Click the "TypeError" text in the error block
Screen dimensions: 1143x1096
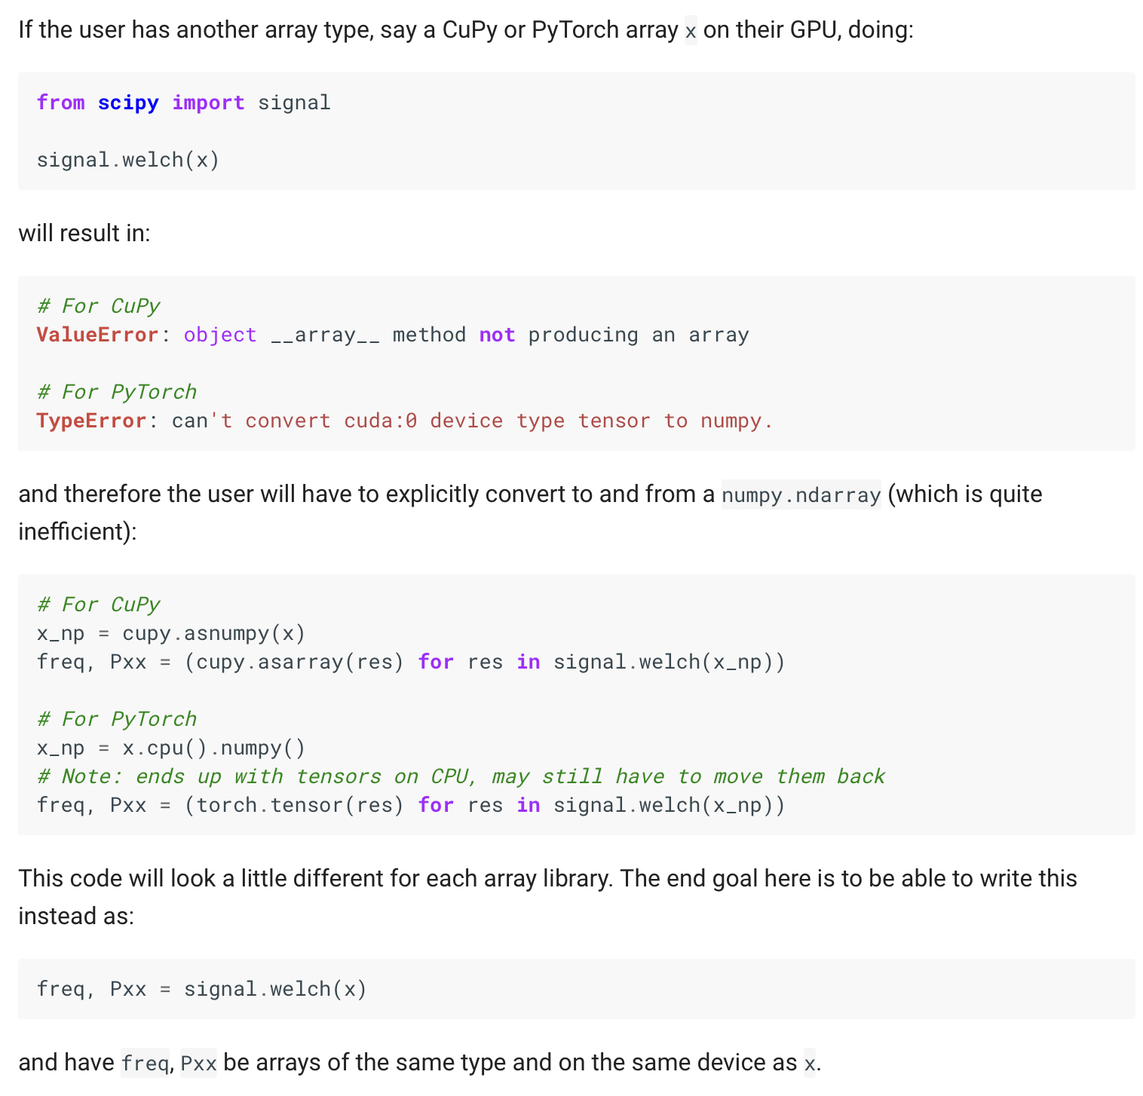tap(91, 421)
